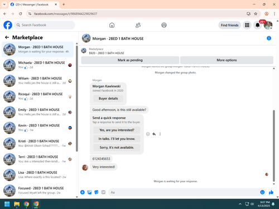Click the Facebook logo
The image size is (279, 209).
point(8,25)
